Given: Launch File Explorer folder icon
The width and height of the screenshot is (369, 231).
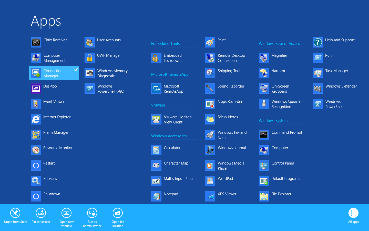Looking at the screenshot, I should pos(264,196).
